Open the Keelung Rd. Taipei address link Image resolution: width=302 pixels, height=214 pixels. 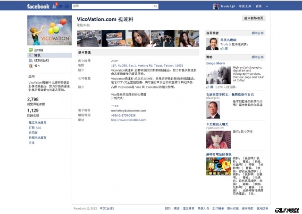(147, 65)
